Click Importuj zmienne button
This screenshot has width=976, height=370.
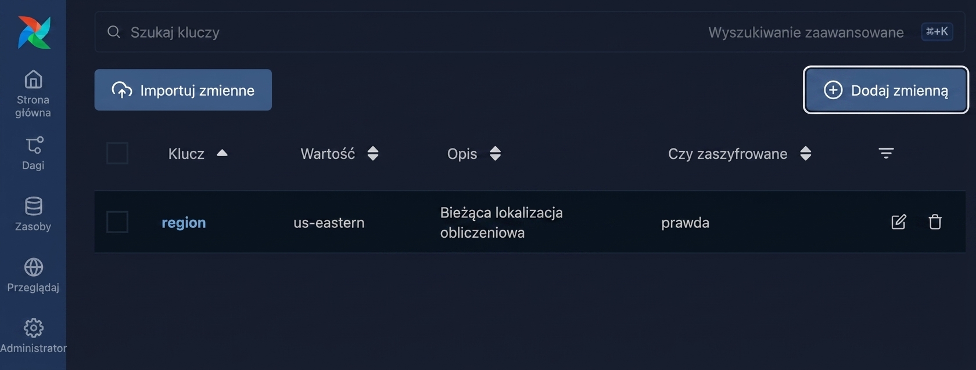pos(183,90)
